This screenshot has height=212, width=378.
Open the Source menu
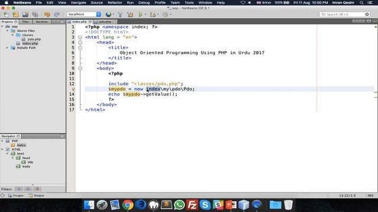[x=97, y=2]
